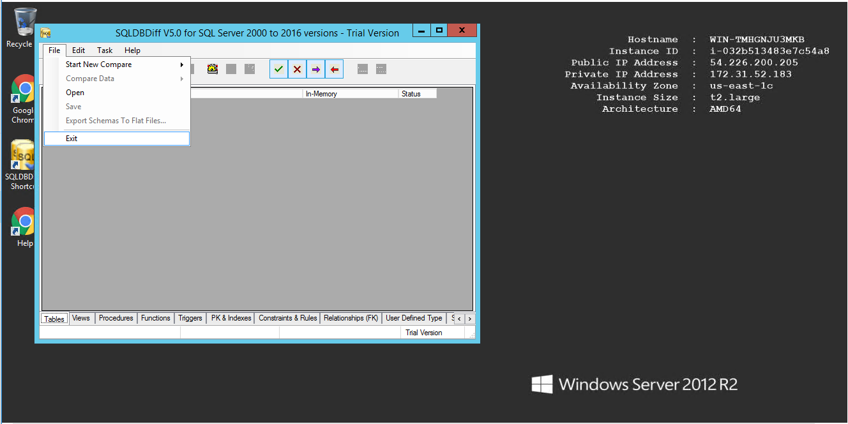Open the Edit menu
Screen dimensions: 848x424
click(79, 50)
